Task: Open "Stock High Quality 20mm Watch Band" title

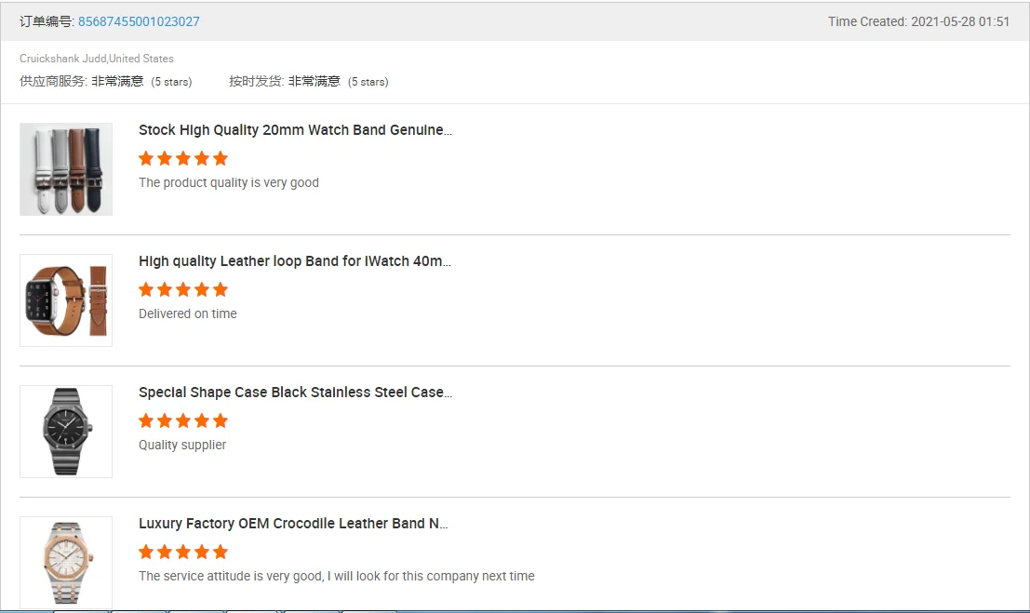Action: (x=295, y=130)
